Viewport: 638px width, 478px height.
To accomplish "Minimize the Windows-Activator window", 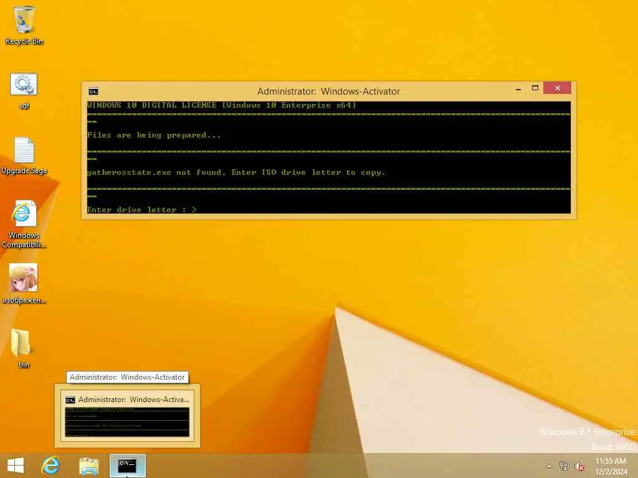I will (x=518, y=88).
